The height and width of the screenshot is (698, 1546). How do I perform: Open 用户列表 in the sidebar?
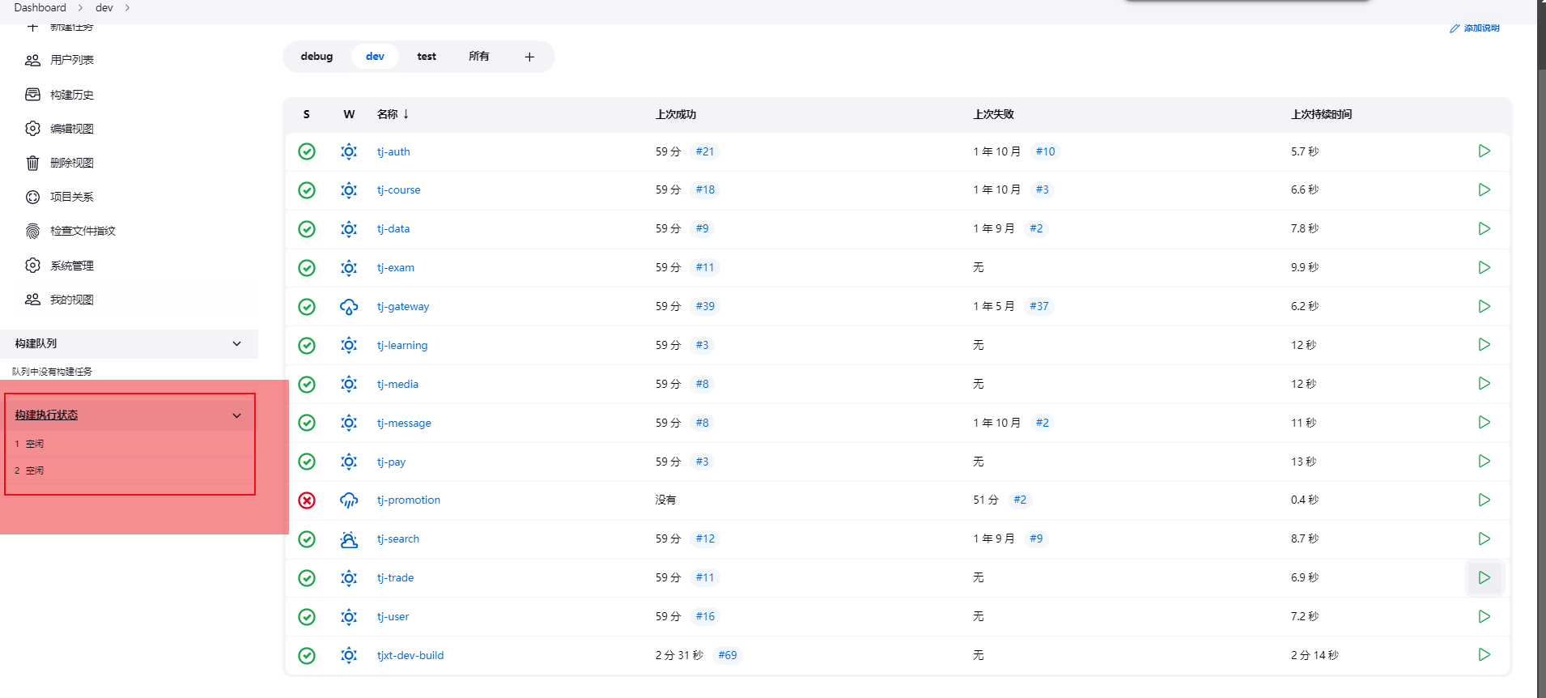[x=72, y=60]
